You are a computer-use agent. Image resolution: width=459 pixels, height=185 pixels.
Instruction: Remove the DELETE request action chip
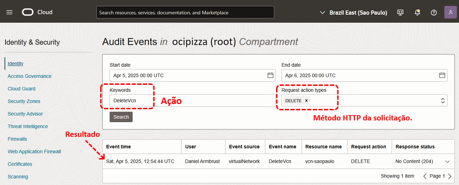(306, 101)
